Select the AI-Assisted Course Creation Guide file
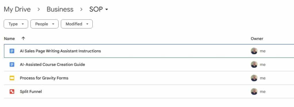The height and width of the screenshot is (107, 294). [149, 65]
